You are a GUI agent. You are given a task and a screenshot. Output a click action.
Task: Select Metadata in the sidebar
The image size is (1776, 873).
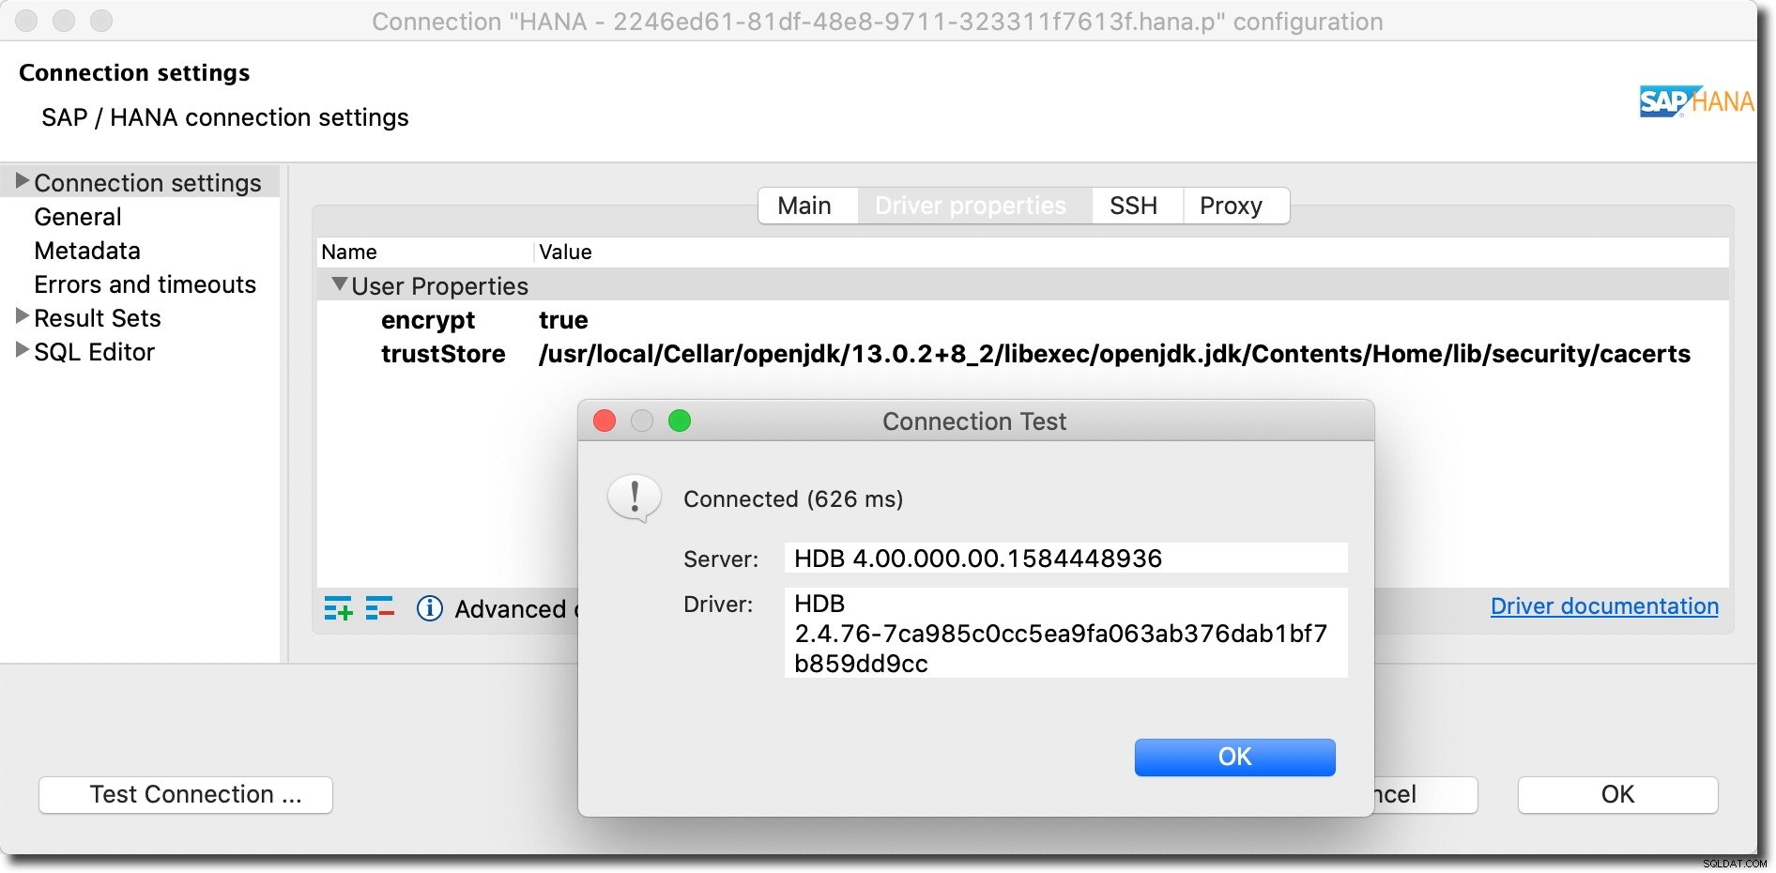(87, 251)
